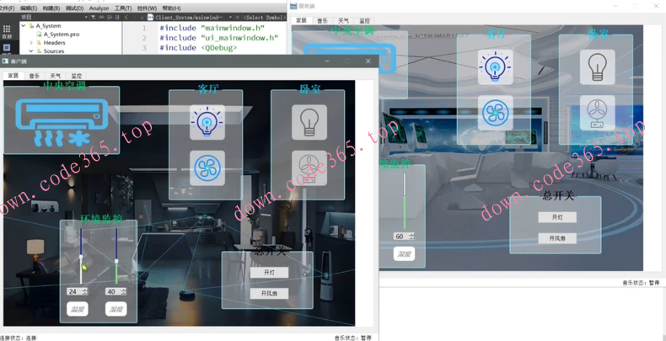Viewport: 666px width, 341px height.
Task: Click code line 1 including mainwindow.h
Action: (212, 28)
